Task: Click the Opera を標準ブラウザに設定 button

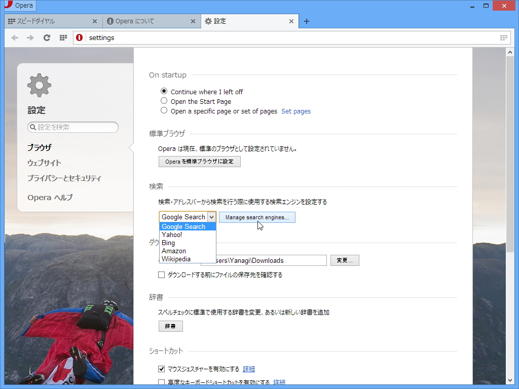Action: click(199, 161)
